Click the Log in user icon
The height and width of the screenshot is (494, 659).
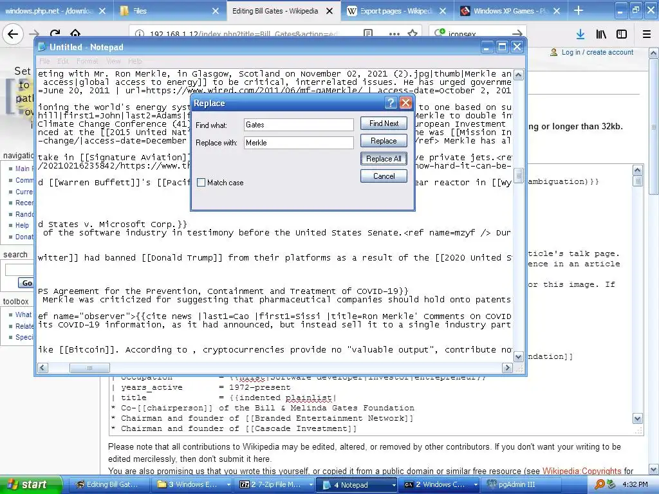[554, 53]
